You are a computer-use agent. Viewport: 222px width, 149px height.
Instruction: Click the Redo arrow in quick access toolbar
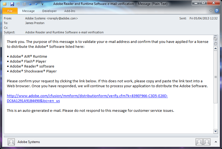[24, 4]
